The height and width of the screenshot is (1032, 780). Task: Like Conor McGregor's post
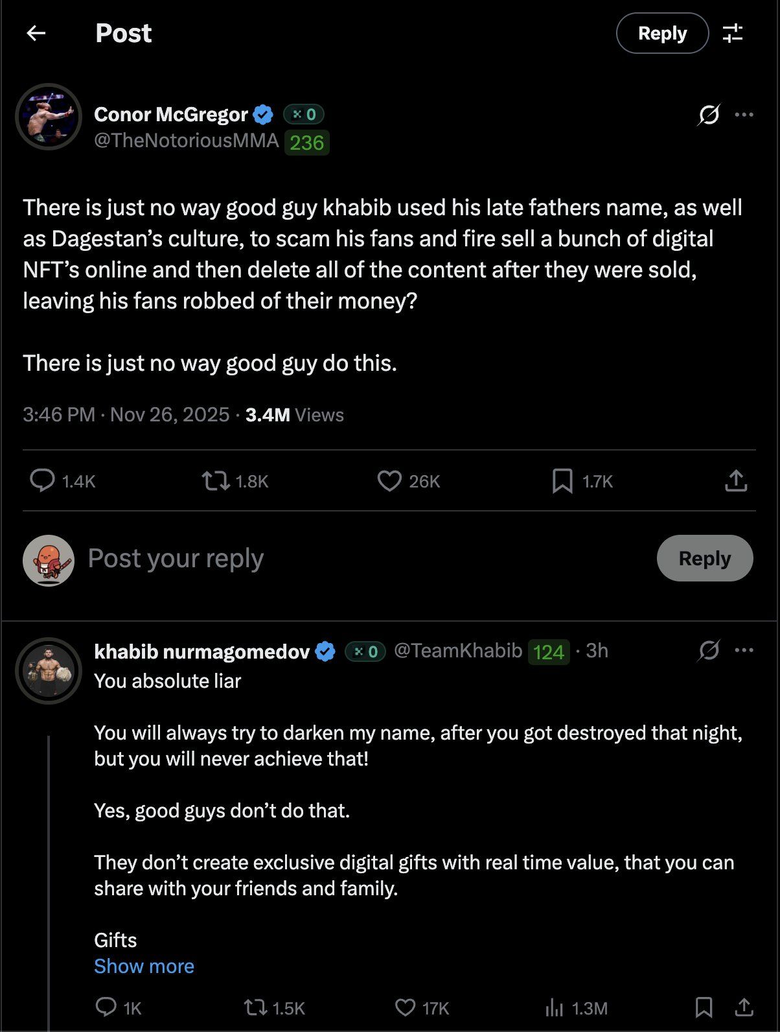[x=389, y=481]
